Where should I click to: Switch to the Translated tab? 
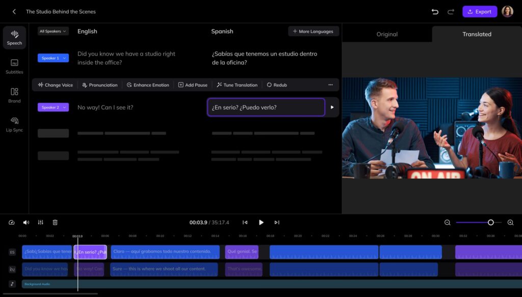coord(476,34)
